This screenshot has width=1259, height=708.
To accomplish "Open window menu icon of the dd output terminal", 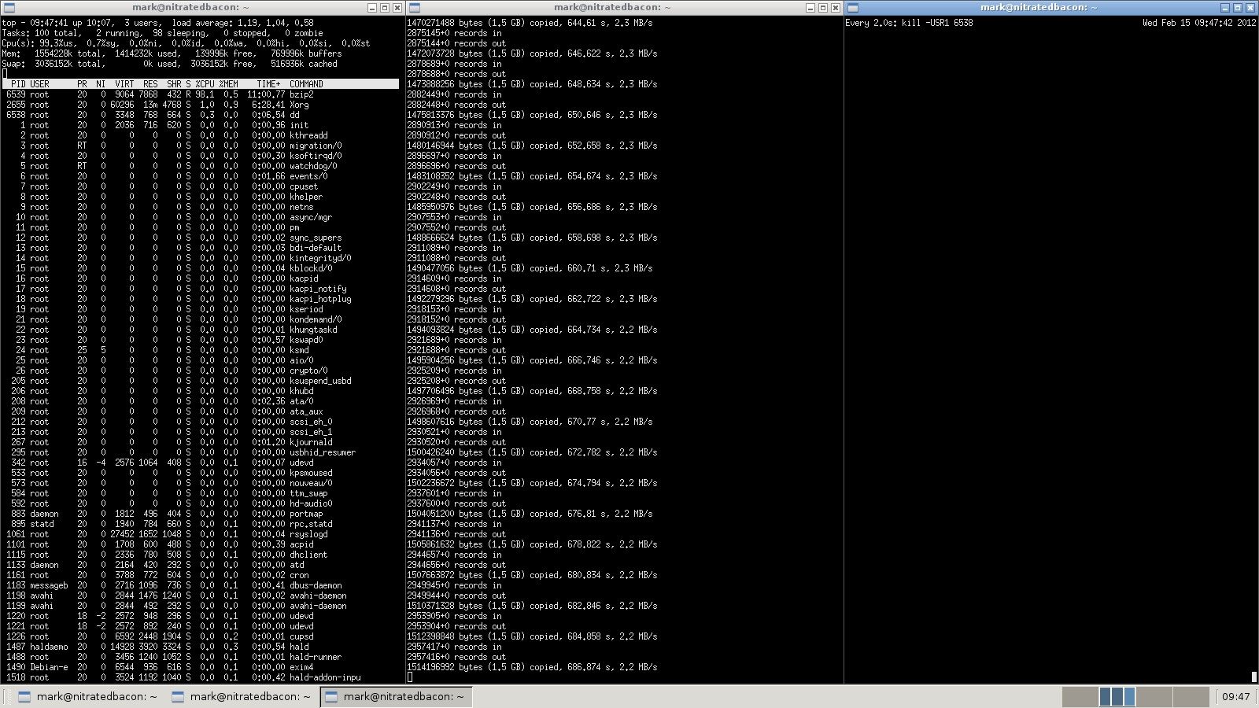I will click(x=414, y=7).
